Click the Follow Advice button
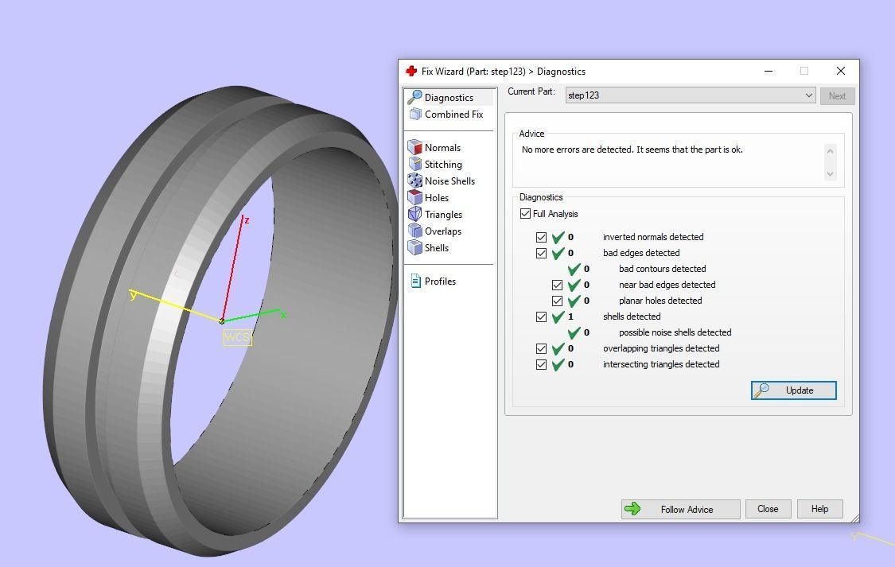 point(680,510)
